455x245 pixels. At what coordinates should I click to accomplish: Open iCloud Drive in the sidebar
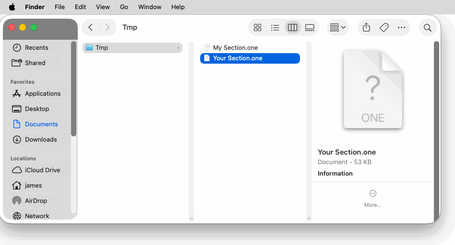tap(42, 170)
